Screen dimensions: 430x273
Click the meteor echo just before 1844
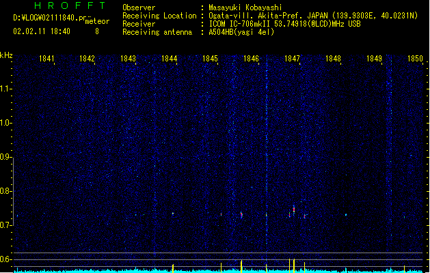(x=173, y=214)
